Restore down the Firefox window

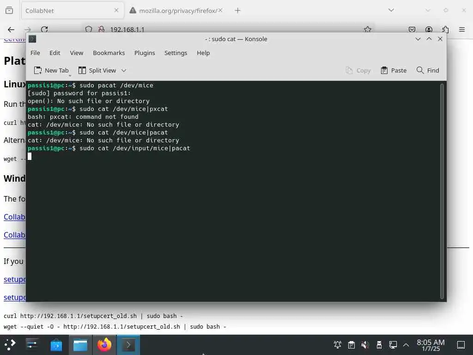(x=446, y=10)
